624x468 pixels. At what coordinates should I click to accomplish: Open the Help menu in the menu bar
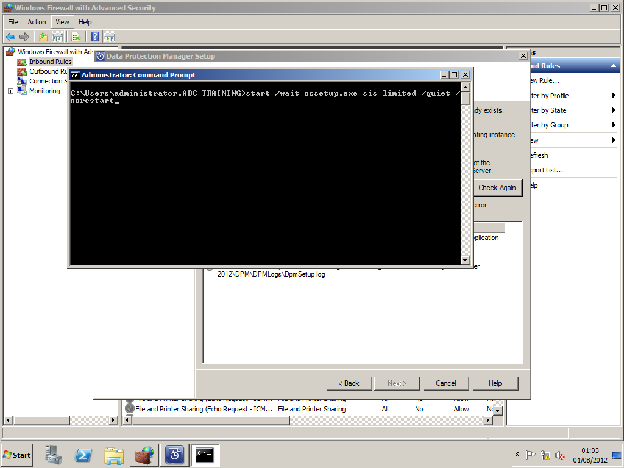pyautogui.click(x=85, y=23)
